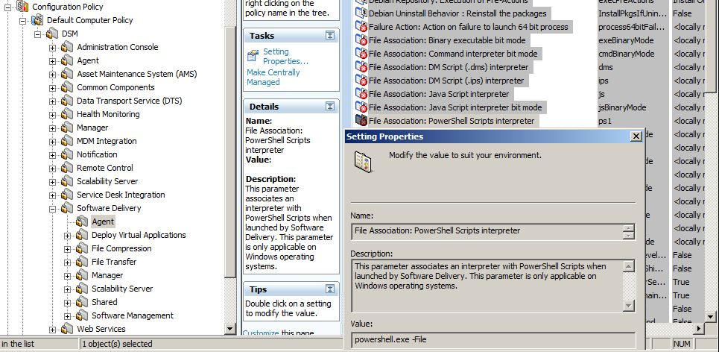Click the Common Components folder icon
Screen dimensions: 719x352
[x=67, y=87]
